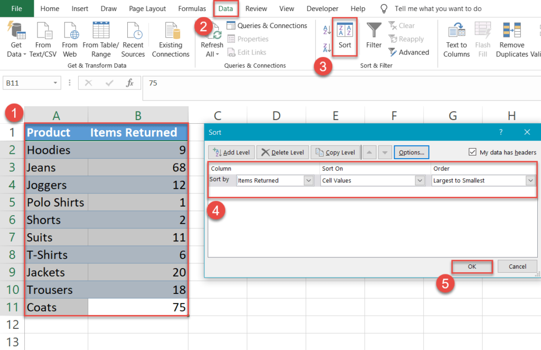Confirm the sort with OK

[x=472, y=266]
